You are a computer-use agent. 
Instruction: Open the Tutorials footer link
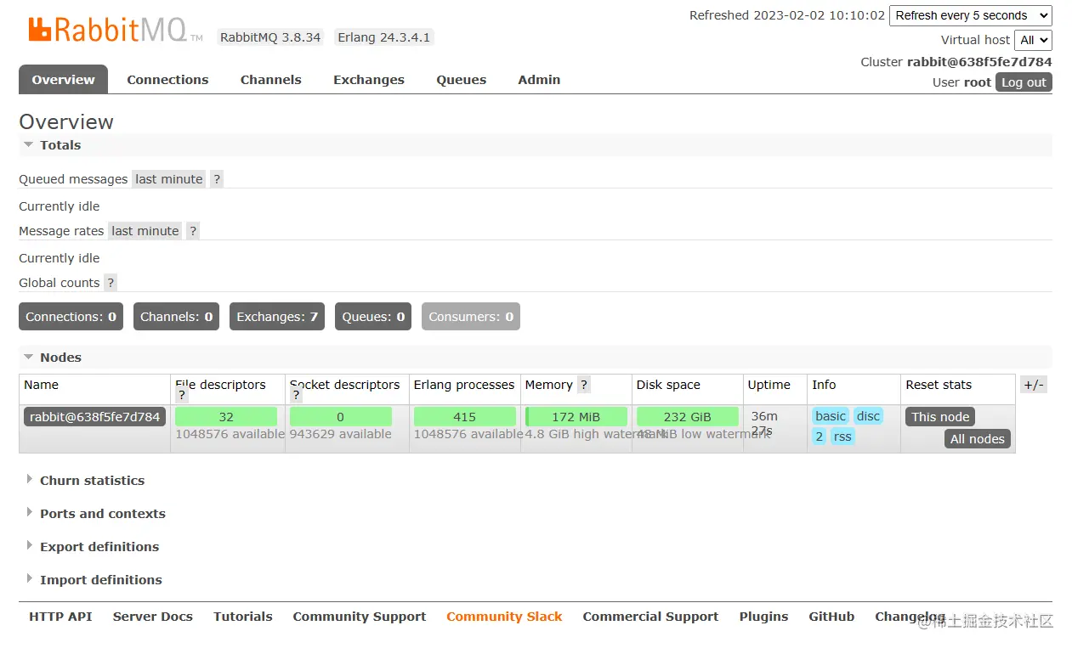click(x=243, y=617)
